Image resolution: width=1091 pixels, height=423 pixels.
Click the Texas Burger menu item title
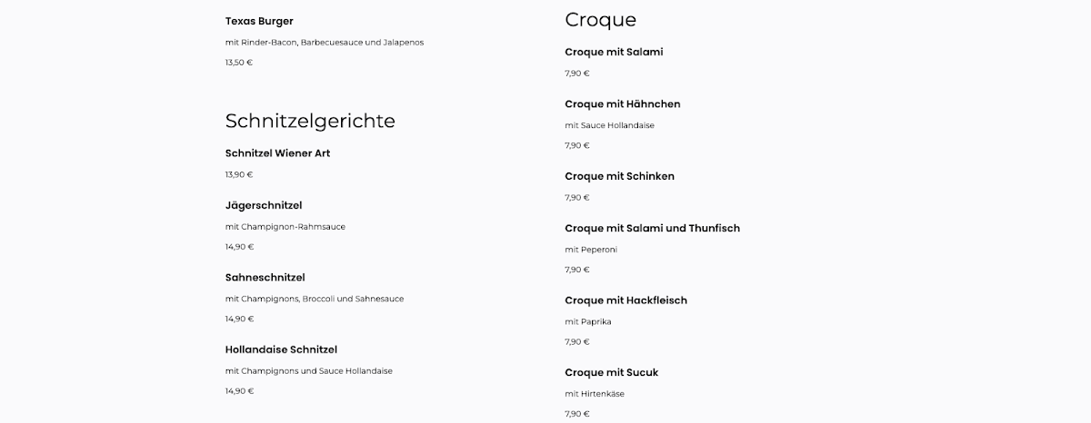click(259, 21)
